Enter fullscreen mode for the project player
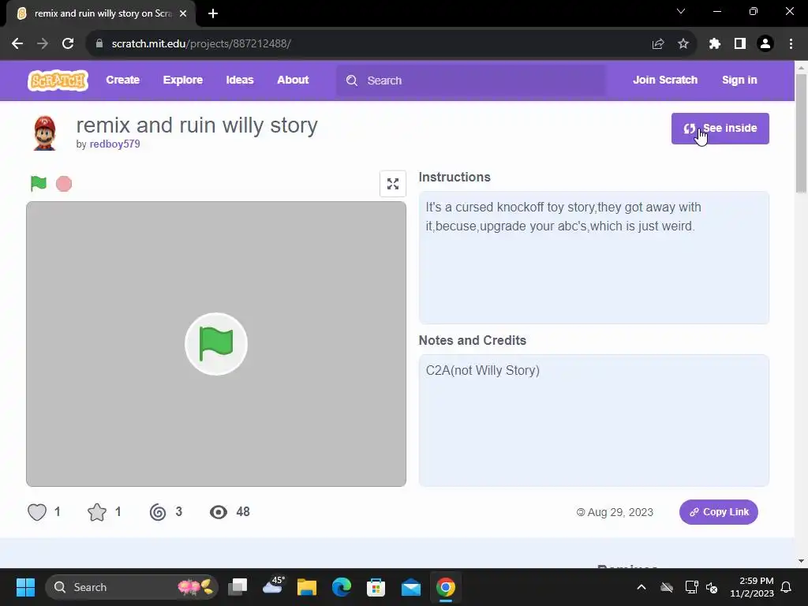Image resolution: width=808 pixels, height=606 pixels. [393, 183]
